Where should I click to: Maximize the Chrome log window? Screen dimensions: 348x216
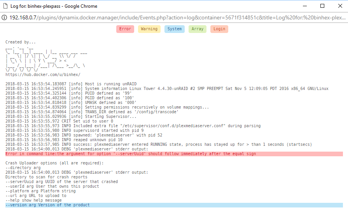(322, 6)
